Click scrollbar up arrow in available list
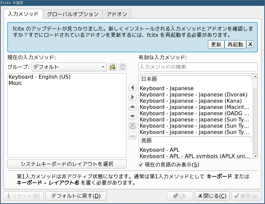265x204 pixels. pos(255,76)
